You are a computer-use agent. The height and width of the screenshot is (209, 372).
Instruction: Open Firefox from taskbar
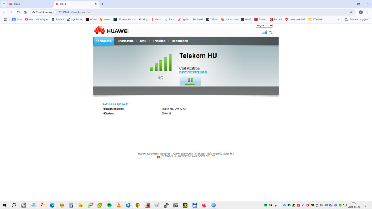204,205
